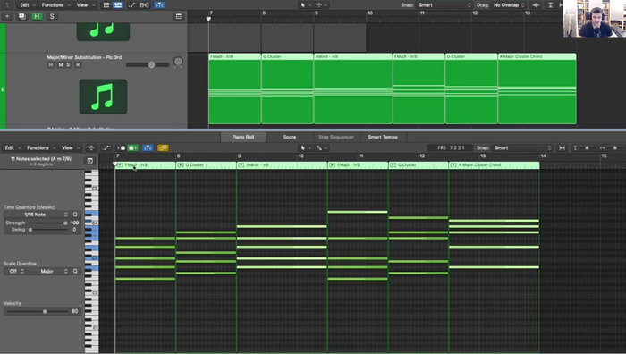Click the pan knob of Major/Minor Substitution track
The width and height of the screenshot is (626, 354).
[x=178, y=62]
